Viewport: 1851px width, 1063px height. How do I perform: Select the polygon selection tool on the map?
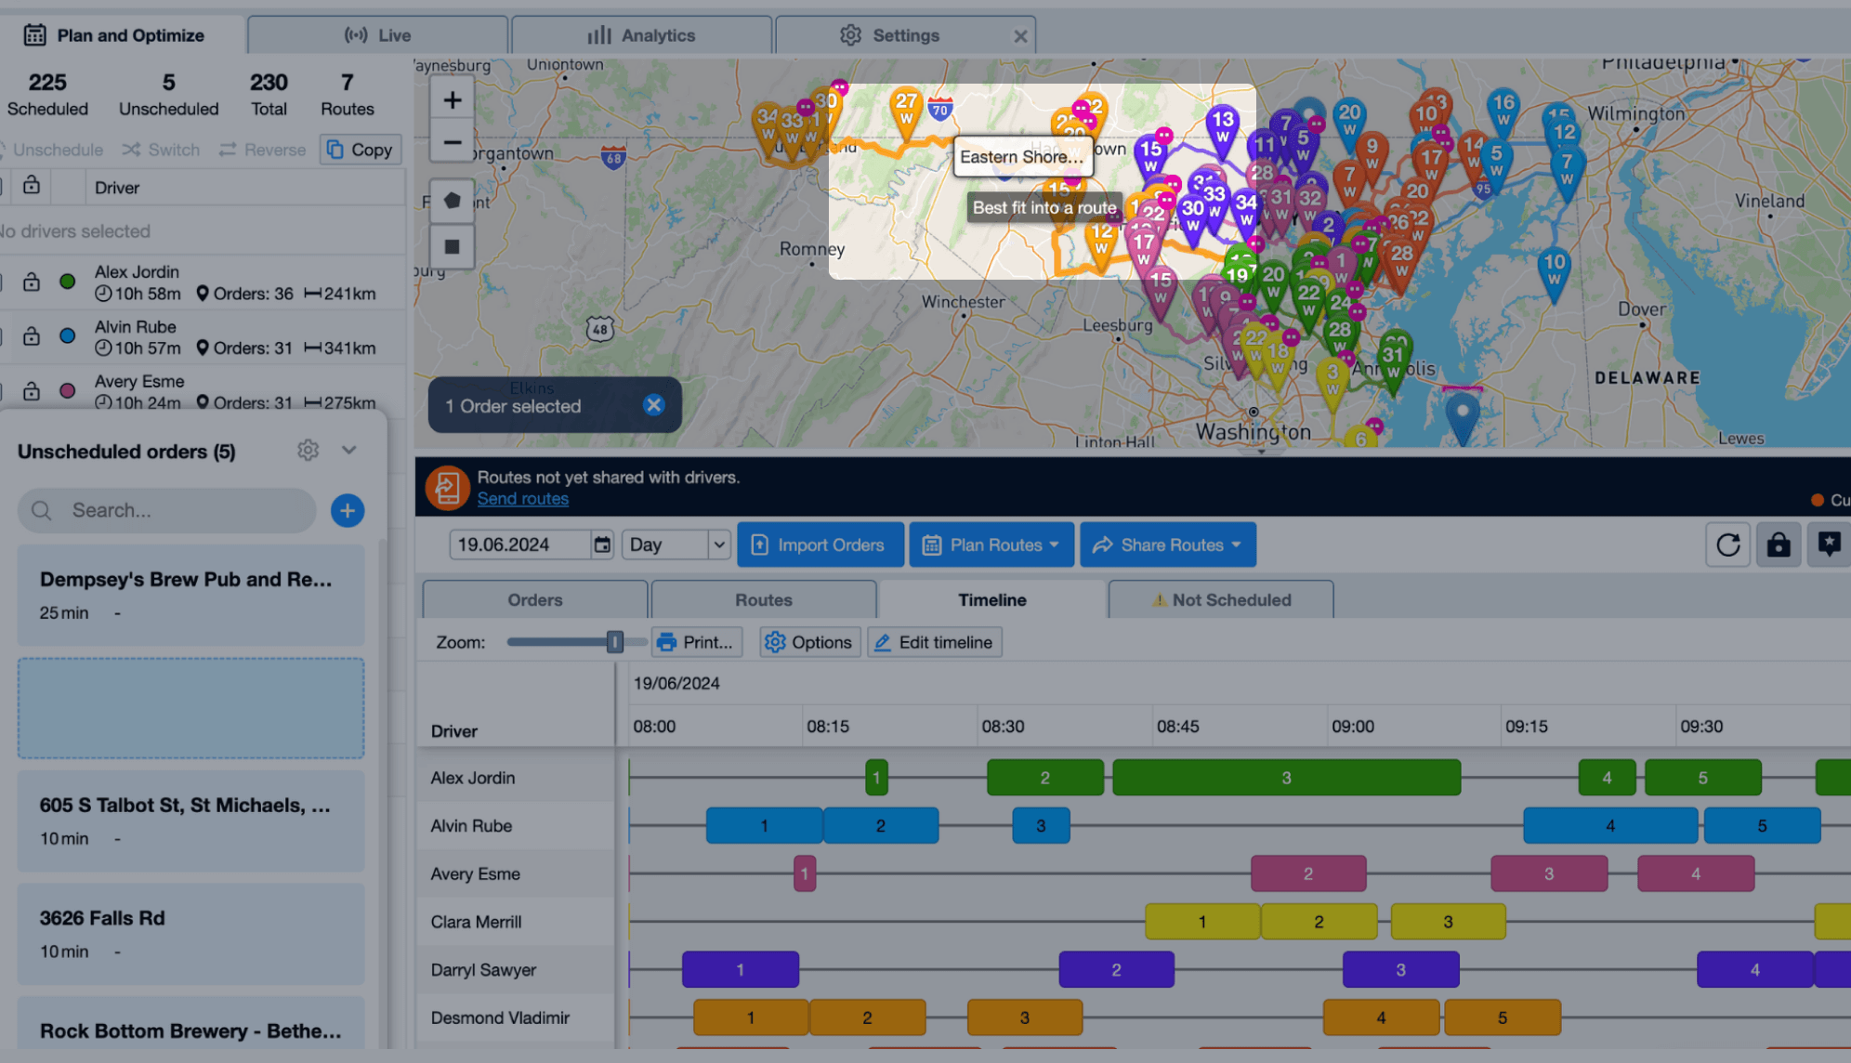click(452, 200)
